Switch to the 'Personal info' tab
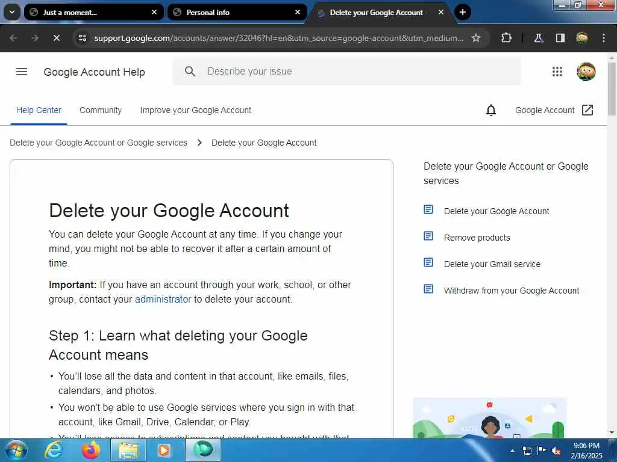The width and height of the screenshot is (617, 462). pos(237,12)
